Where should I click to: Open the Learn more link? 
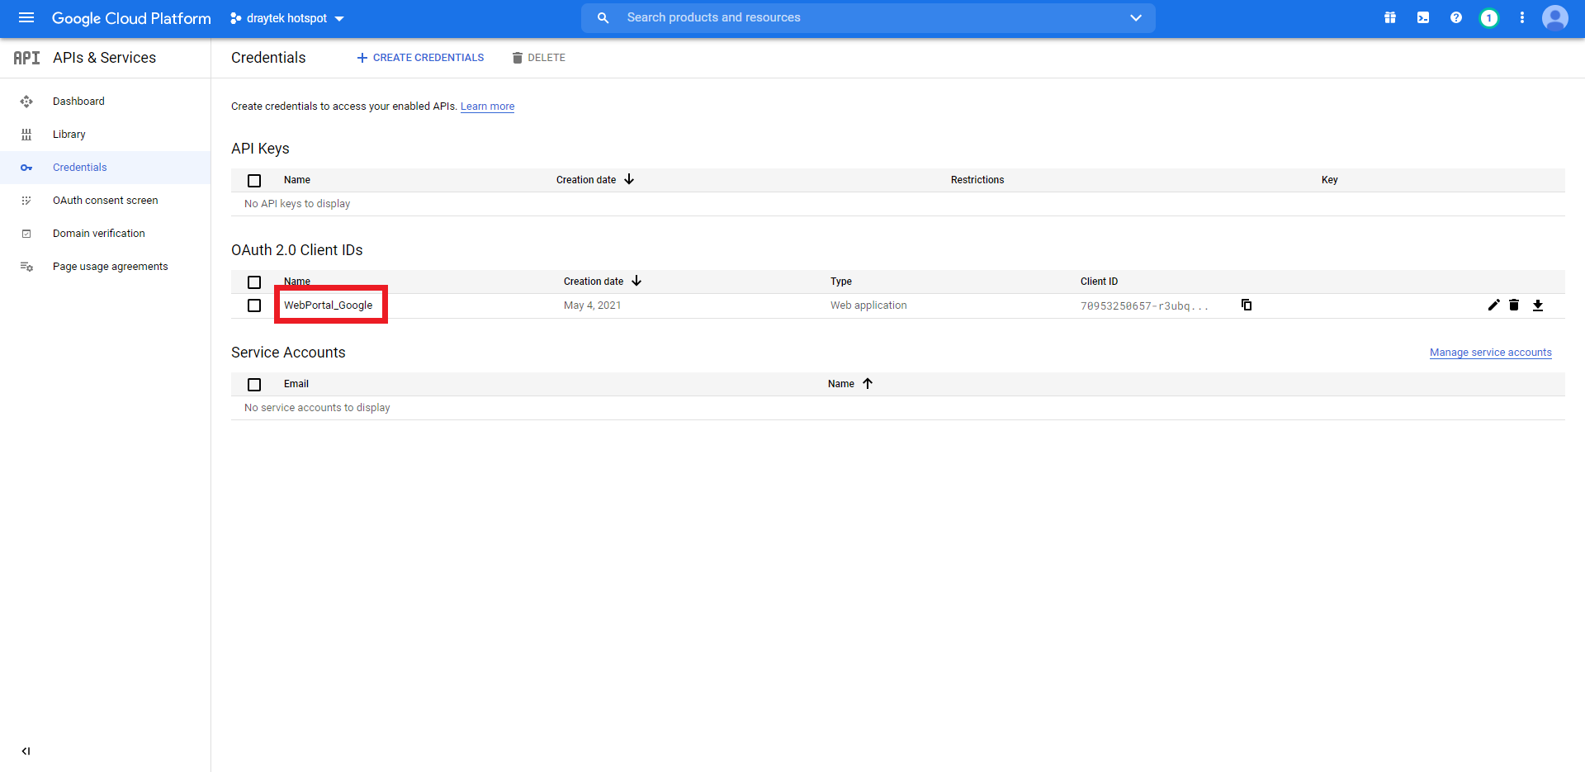point(487,107)
